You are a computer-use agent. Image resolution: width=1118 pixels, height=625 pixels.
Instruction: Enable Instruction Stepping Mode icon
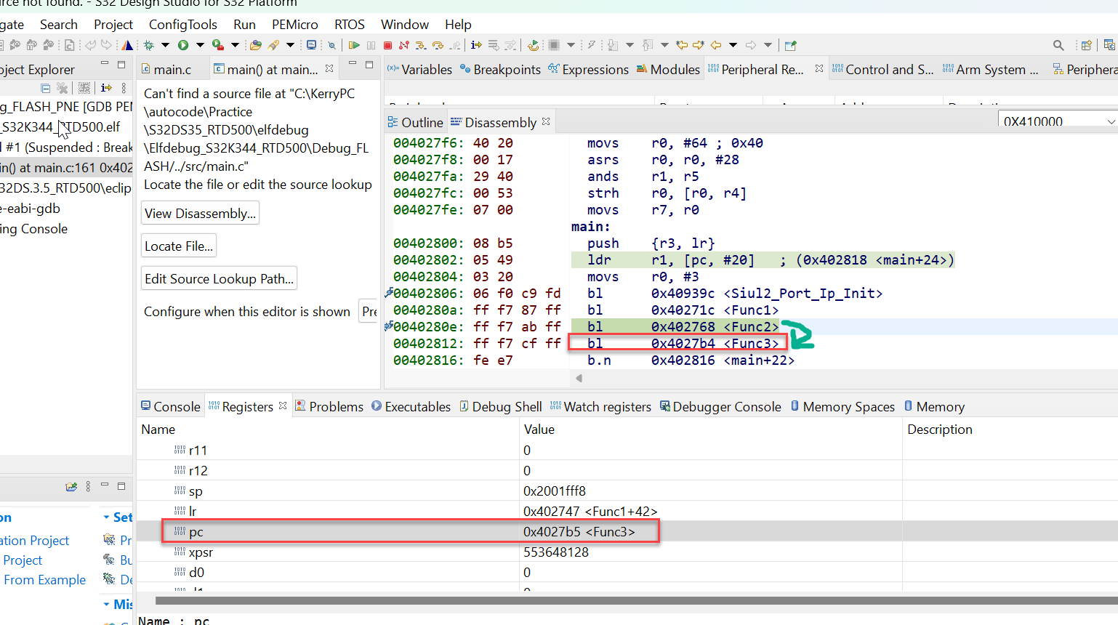(476, 45)
